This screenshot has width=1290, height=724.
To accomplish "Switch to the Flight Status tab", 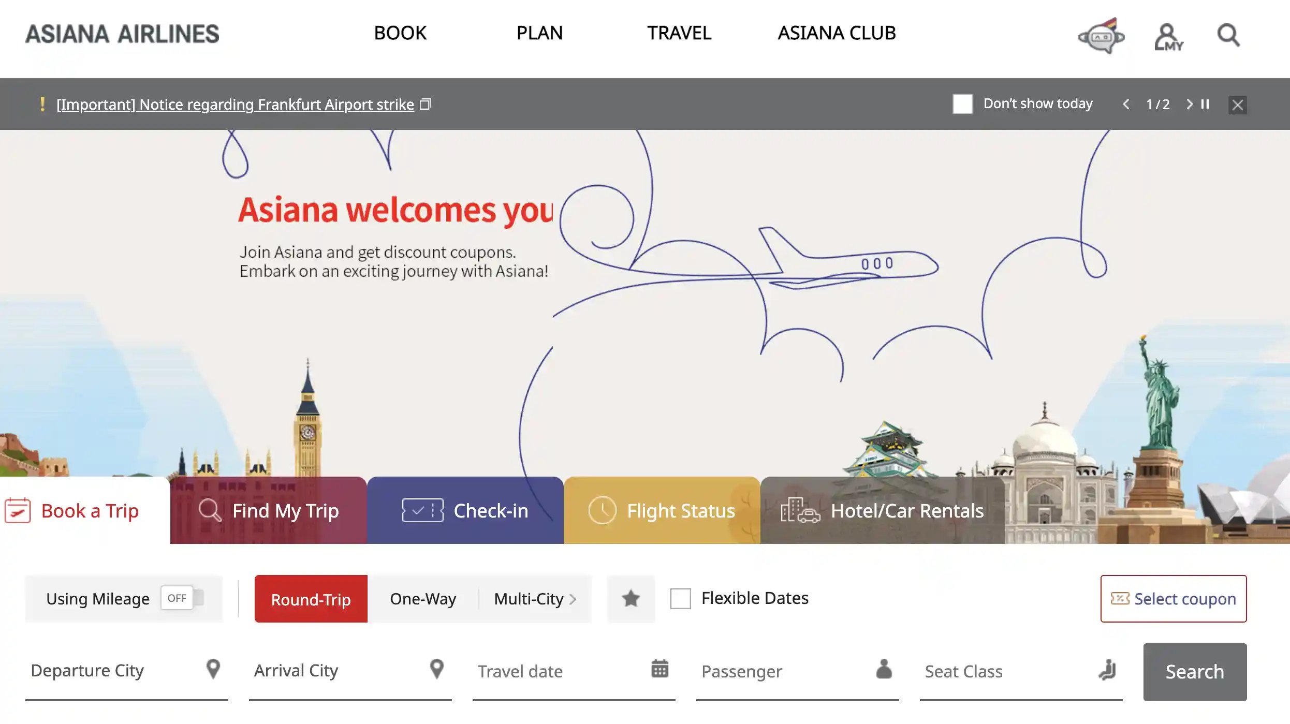I will tap(662, 510).
